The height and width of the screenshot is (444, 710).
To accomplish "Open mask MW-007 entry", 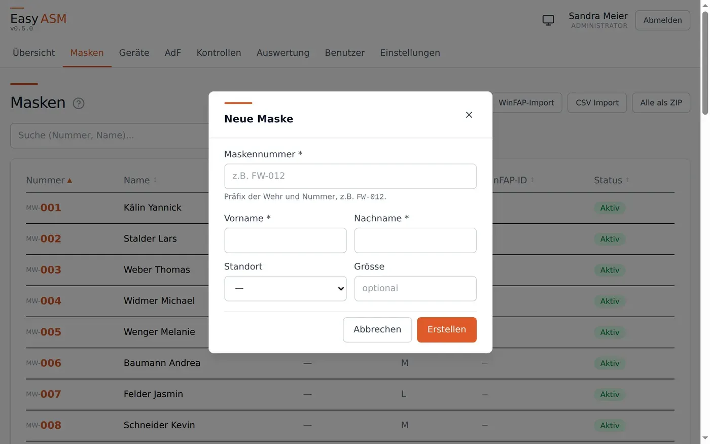I will [x=44, y=394].
